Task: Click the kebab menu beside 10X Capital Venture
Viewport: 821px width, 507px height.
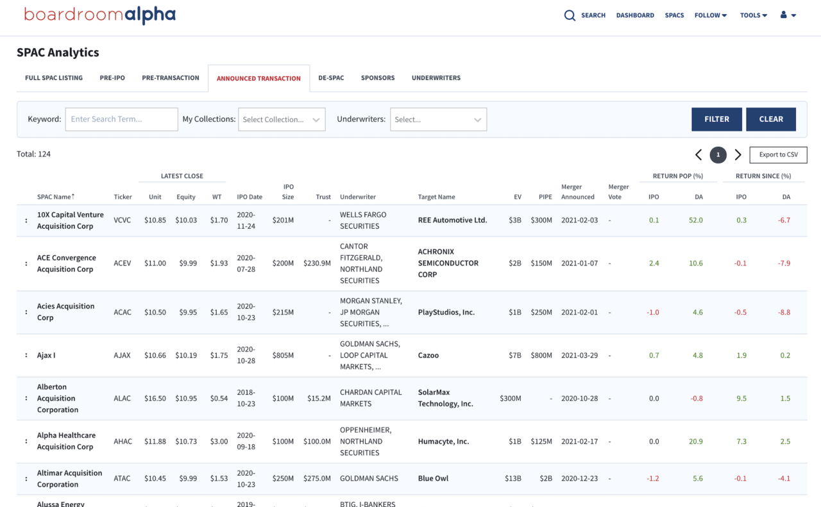Action: 26,220
